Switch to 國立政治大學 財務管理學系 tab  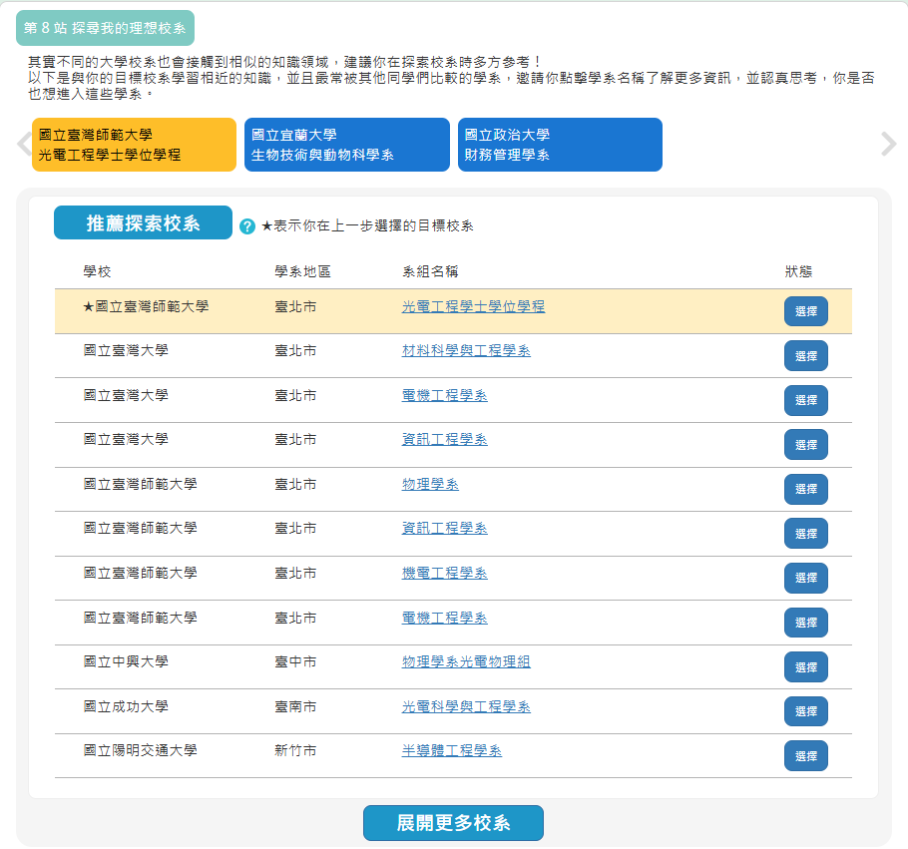pos(559,145)
